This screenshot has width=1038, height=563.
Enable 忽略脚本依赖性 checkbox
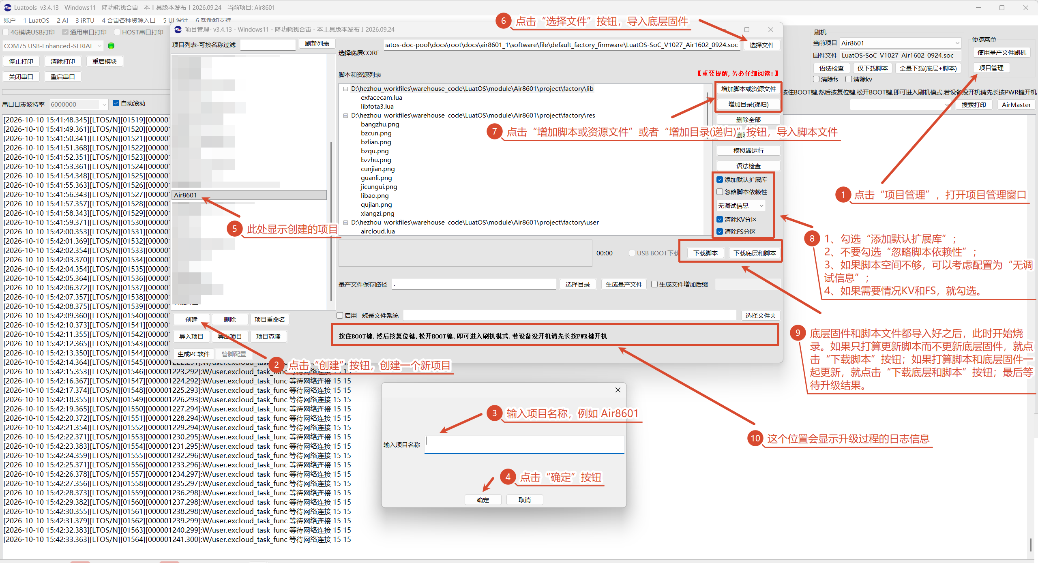tap(720, 192)
